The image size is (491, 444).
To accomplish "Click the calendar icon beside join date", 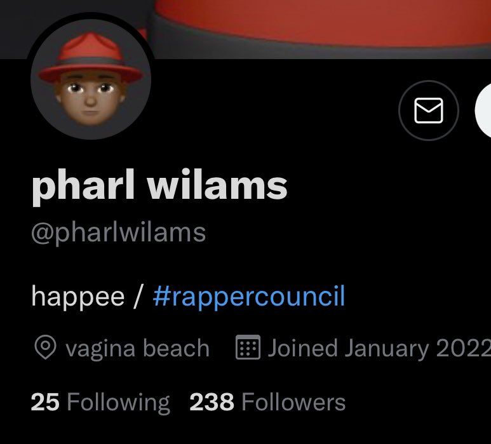I will [248, 347].
